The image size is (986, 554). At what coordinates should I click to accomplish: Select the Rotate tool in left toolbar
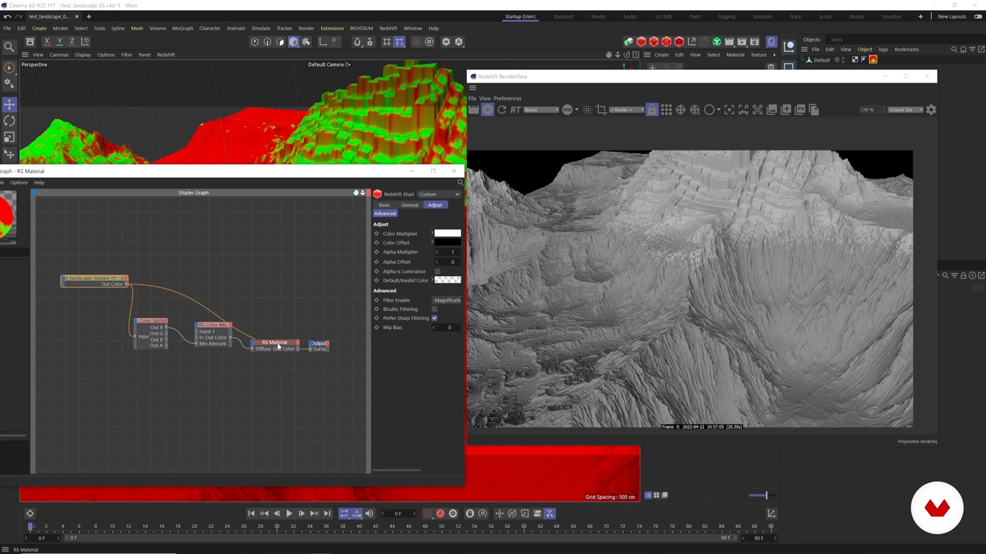click(x=9, y=121)
